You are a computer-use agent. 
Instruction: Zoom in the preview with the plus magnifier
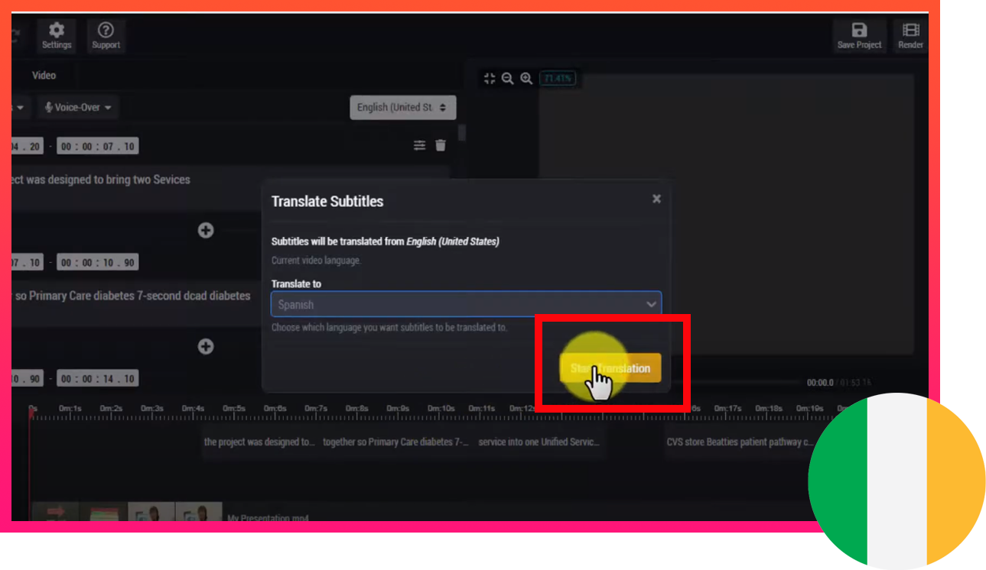coord(526,78)
